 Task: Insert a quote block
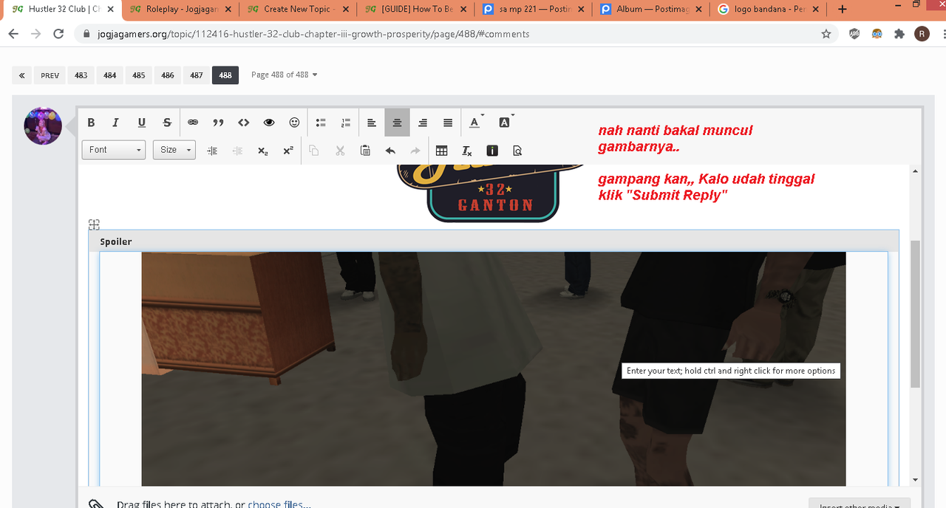[218, 123]
